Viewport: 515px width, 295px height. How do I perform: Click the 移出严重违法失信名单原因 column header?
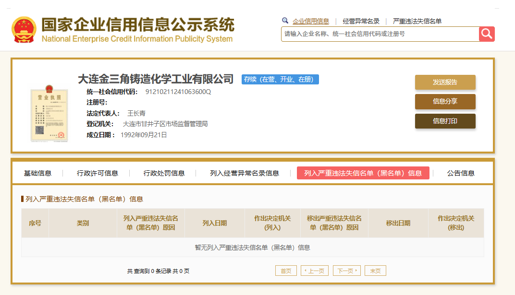tap(334, 223)
